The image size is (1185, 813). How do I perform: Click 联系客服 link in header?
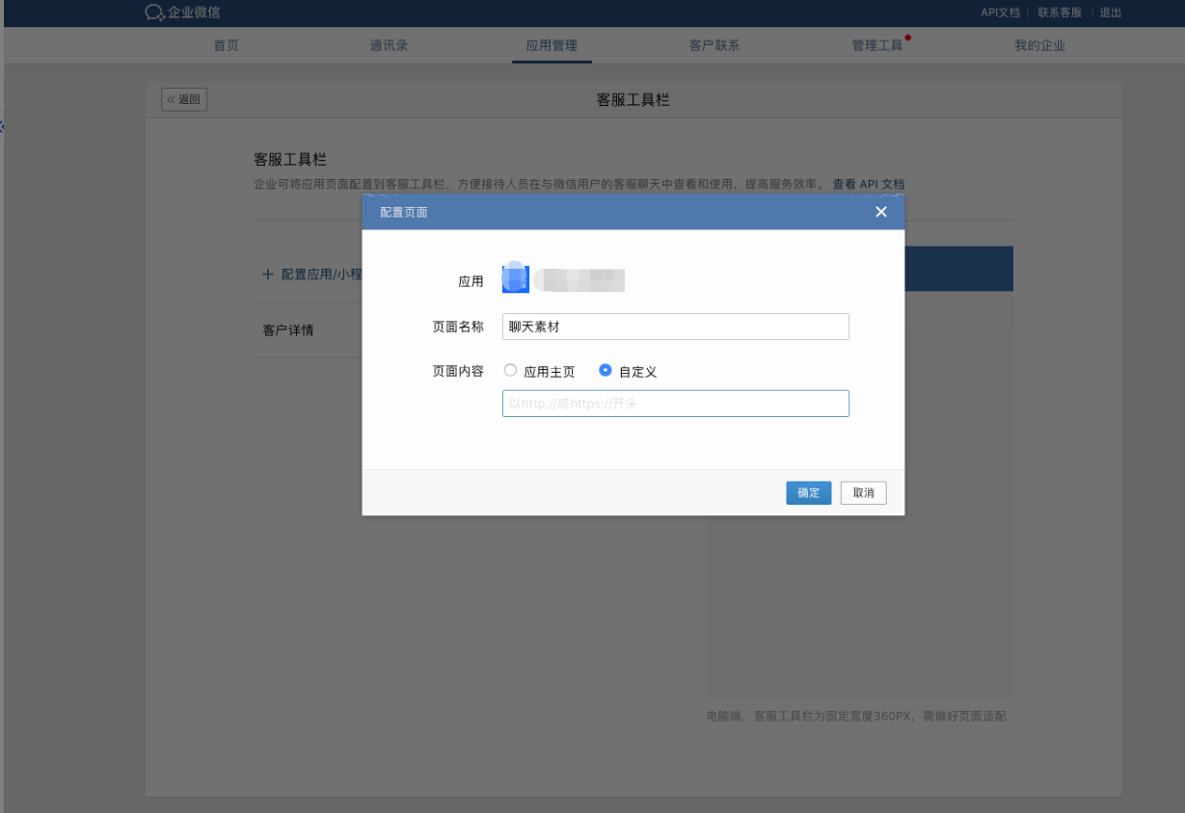1060,13
